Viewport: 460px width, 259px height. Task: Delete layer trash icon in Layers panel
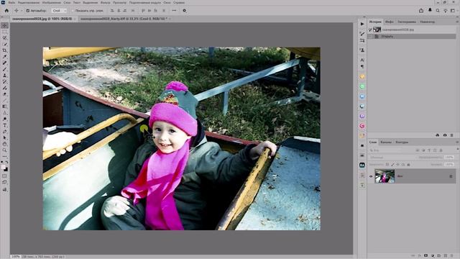pos(452,256)
